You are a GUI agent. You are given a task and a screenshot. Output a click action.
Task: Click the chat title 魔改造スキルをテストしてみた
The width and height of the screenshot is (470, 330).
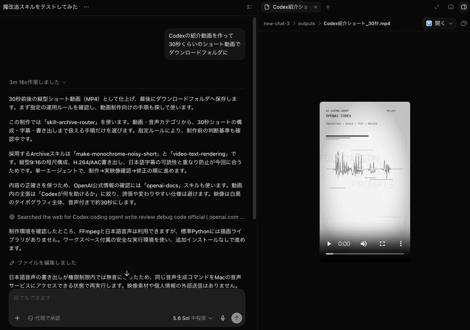coord(40,7)
